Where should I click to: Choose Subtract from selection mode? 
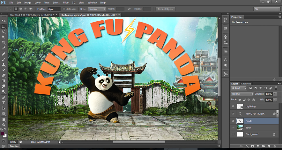[26, 9]
